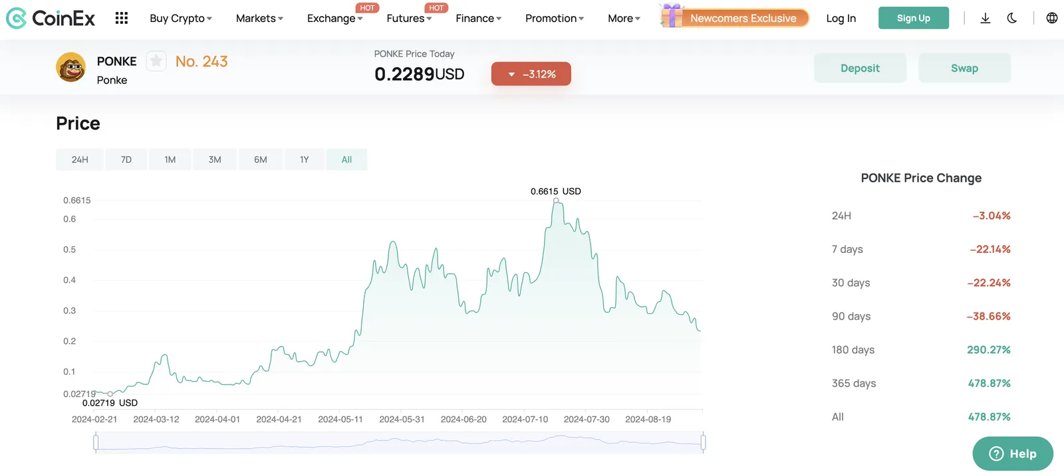This screenshot has height=476, width=1064.
Task: Expand the Finance dropdown
Action: coord(479,19)
